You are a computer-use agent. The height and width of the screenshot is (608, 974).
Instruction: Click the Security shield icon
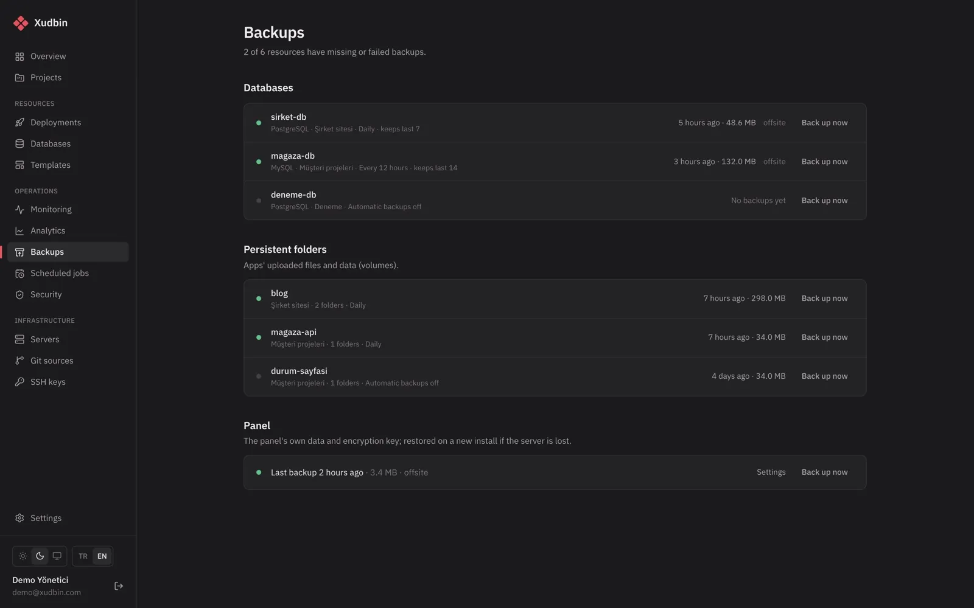[19, 295]
